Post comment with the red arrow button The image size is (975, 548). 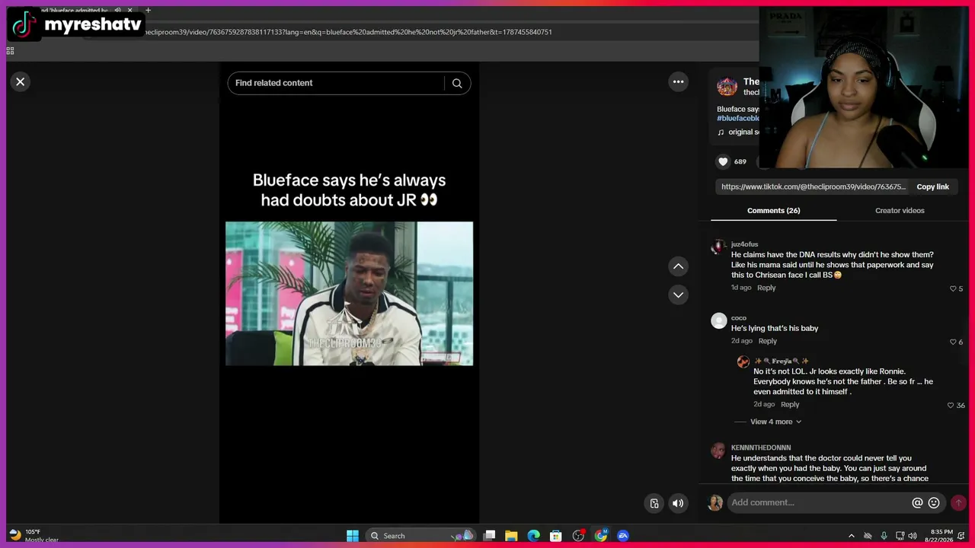click(x=958, y=503)
